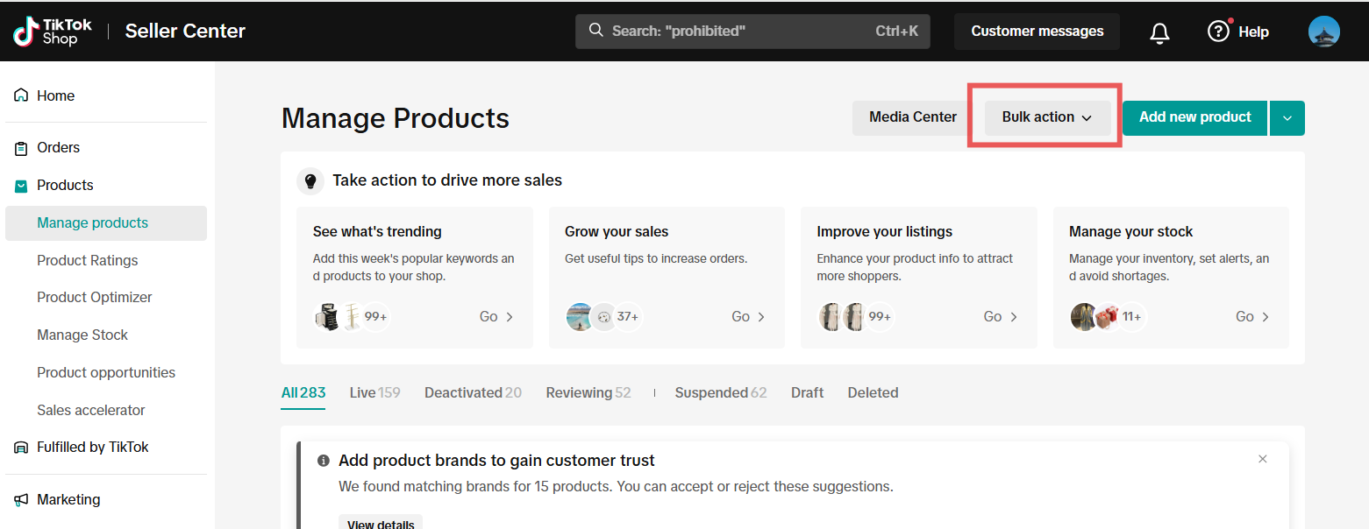Open the user profile avatar
Screen dimensions: 1369x529
click(1323, 32)
